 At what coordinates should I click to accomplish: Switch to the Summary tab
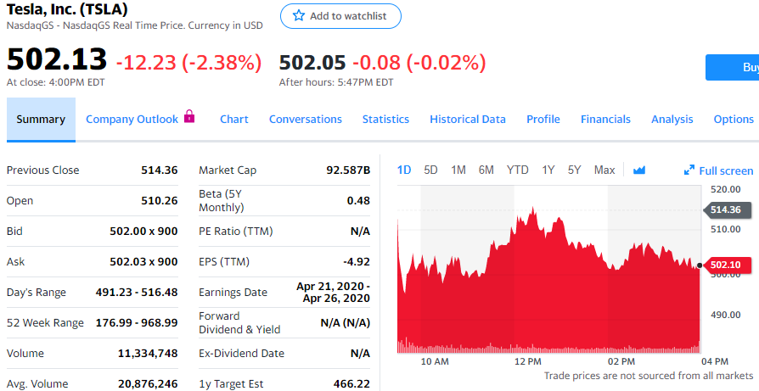click(41, 120)
